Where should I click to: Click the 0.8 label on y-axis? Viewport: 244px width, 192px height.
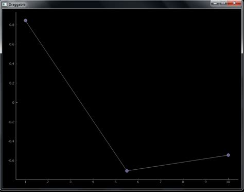[x=12, y=25]
